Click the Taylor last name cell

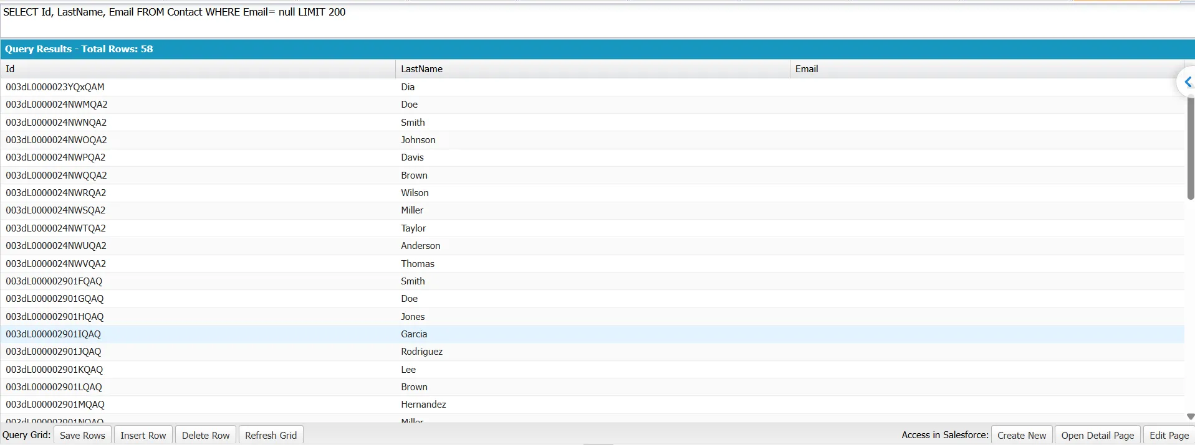coord(592,228)
